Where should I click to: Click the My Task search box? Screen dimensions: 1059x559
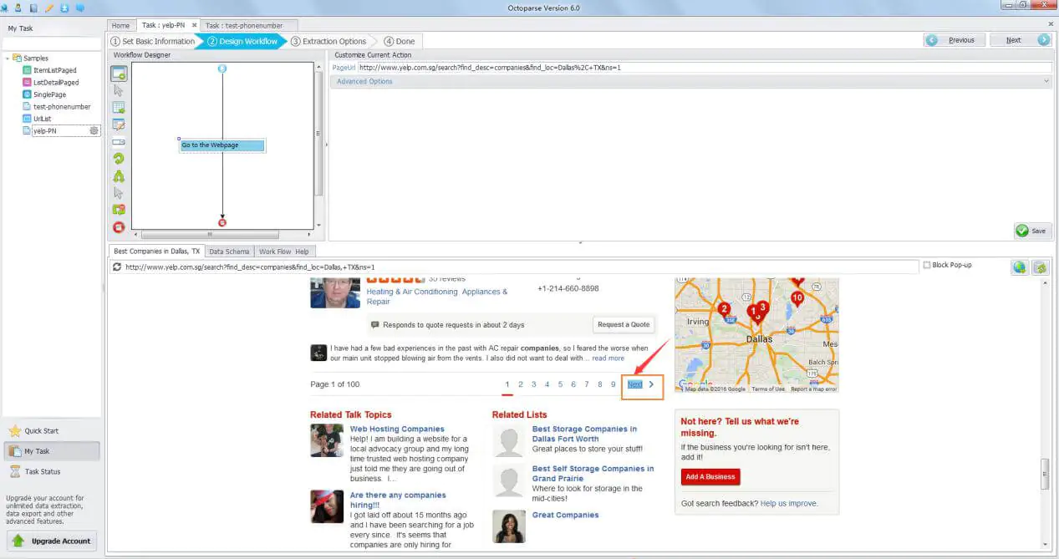point(51,43)
